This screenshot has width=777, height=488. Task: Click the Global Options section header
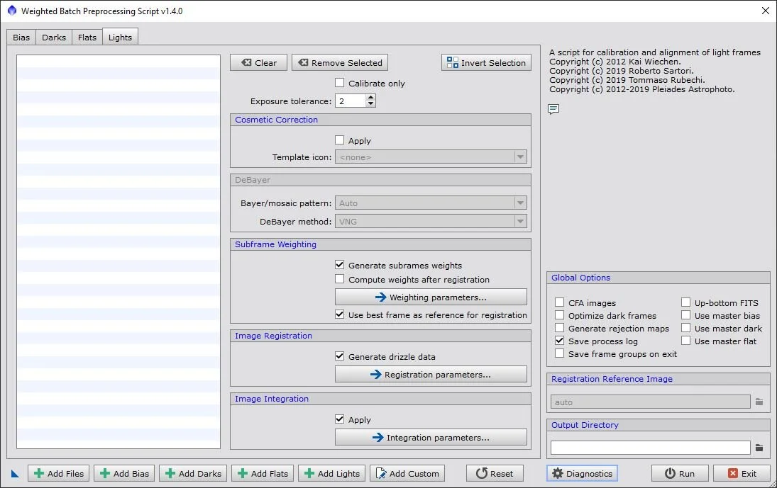click(x=658, y=278)
